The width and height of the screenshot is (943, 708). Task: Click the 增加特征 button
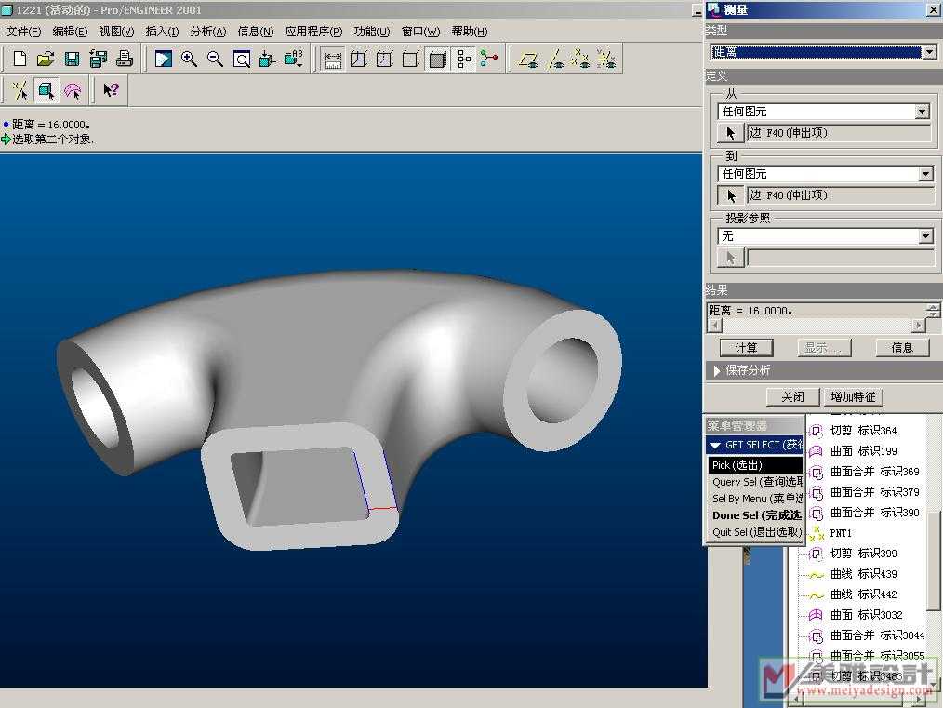tap(853, 397)
